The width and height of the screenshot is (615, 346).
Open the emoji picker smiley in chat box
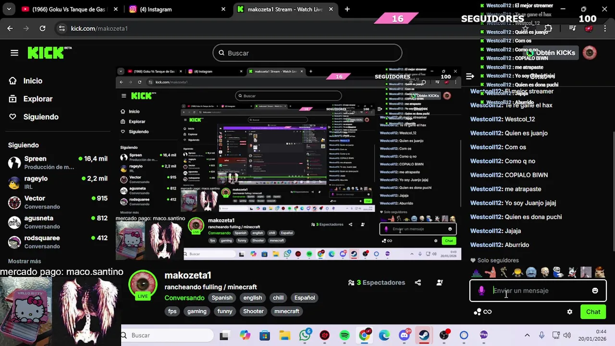click(x=595, y=291)
